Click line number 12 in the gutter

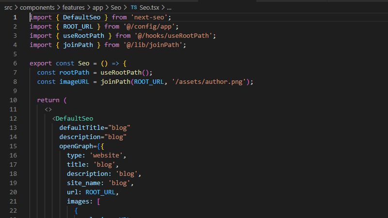pyautogui.click(x=13, y=119)
